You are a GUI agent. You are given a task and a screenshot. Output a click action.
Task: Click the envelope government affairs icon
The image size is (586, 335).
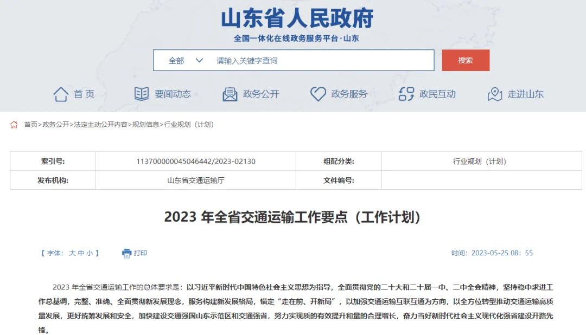point(230,94)
